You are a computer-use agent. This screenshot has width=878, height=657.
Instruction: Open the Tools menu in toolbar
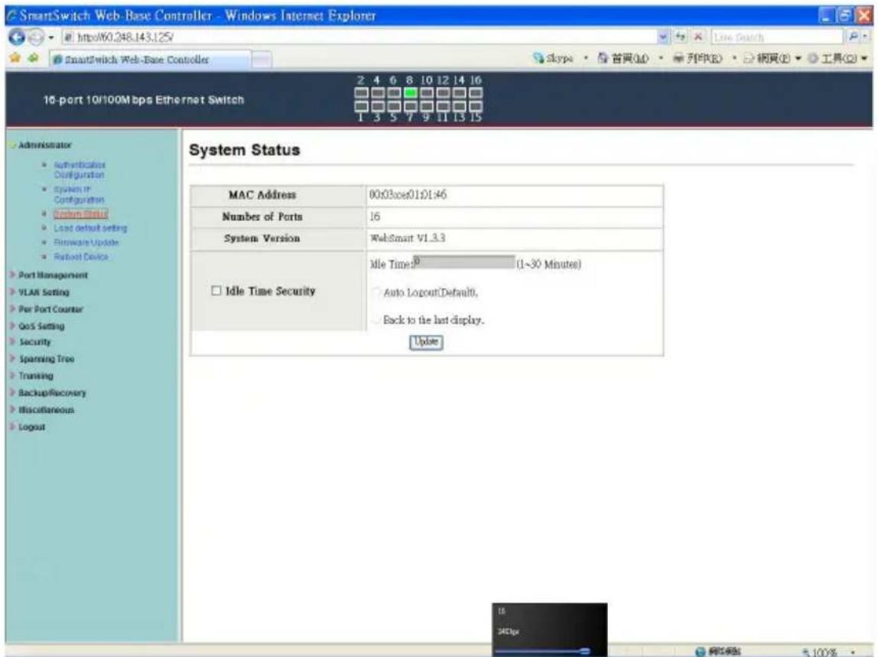(x=837, y=58)
